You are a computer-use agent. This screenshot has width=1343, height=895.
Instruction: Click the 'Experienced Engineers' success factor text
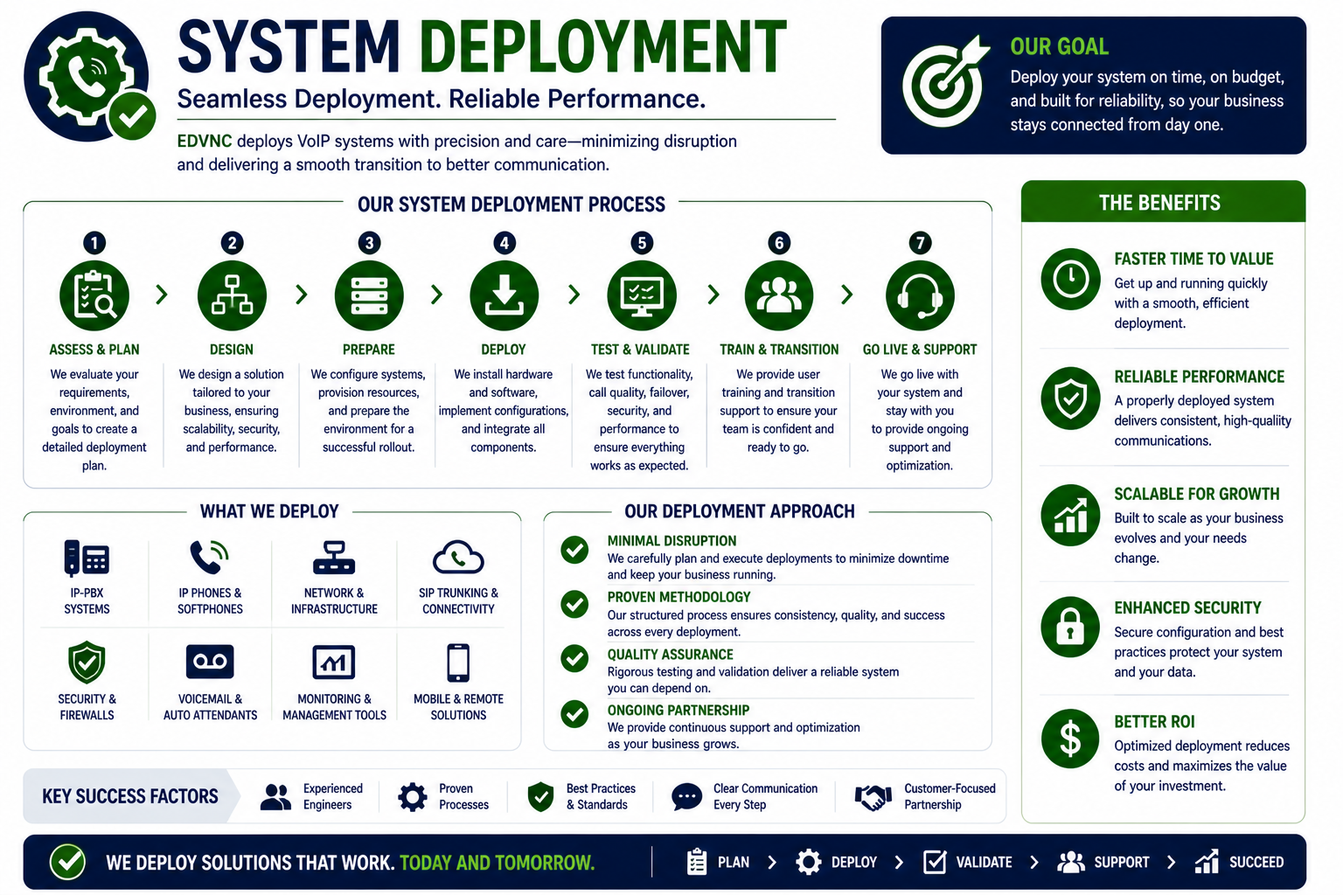pyautogui.click(x=333, y=796)
